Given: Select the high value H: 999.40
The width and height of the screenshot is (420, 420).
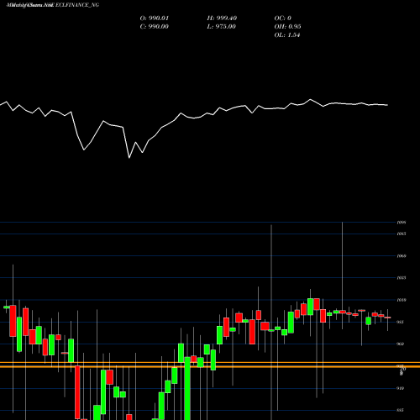Looking at the screenshot, I should point(222,18).
